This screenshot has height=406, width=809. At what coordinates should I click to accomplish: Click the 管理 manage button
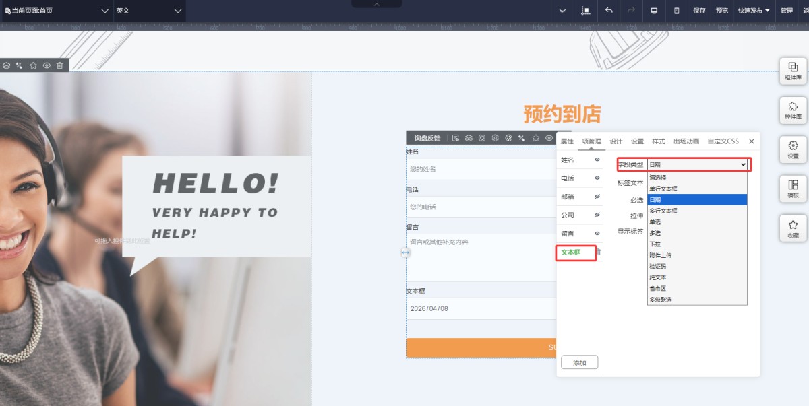[787, 11]
